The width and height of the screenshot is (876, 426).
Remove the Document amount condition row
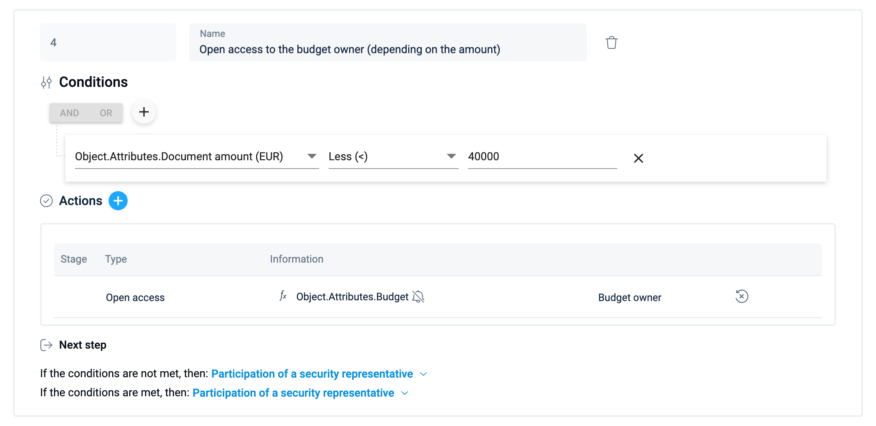tap(638, 158)
